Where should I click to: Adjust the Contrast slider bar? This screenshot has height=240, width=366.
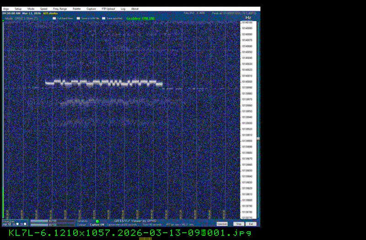pyautogui.click(x=52, y=225)
